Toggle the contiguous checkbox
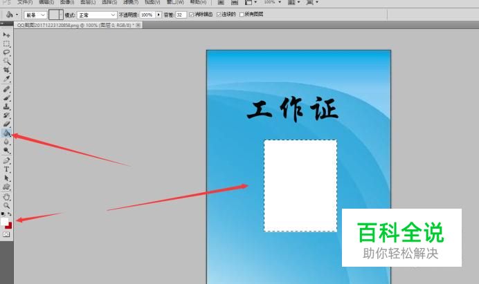 [x=219, y=15]
